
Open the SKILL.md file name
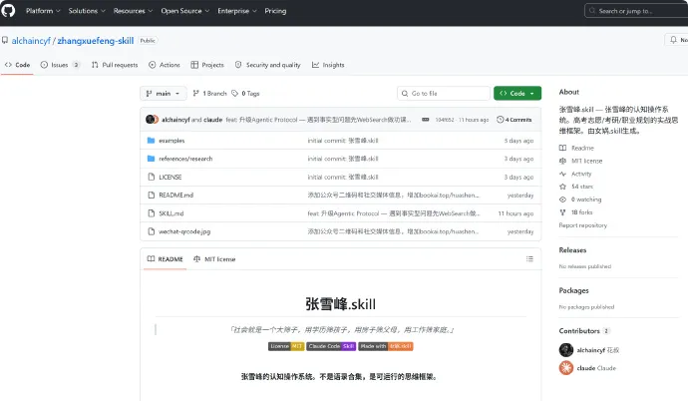(x=172, y=213)
